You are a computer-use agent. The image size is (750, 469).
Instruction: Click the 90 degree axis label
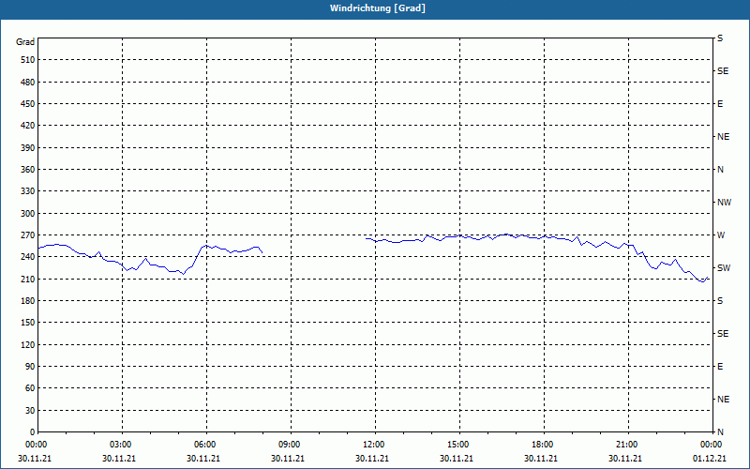point(30,367)
